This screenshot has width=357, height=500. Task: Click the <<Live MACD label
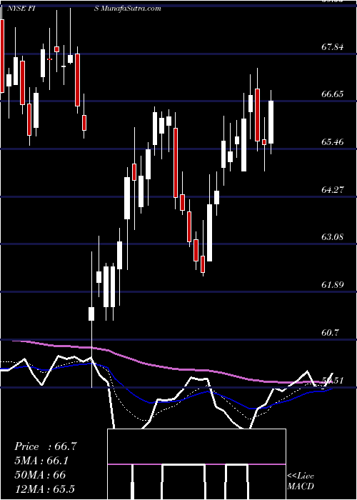[x=301, y=481]
